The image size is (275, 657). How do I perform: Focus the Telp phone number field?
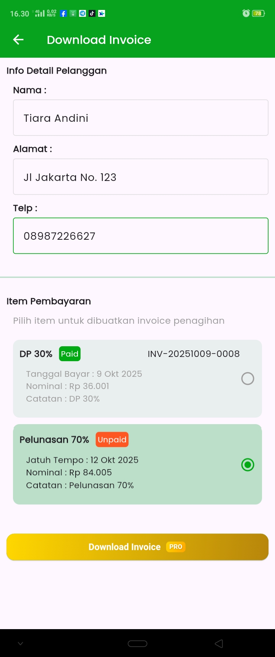[141, 236]
